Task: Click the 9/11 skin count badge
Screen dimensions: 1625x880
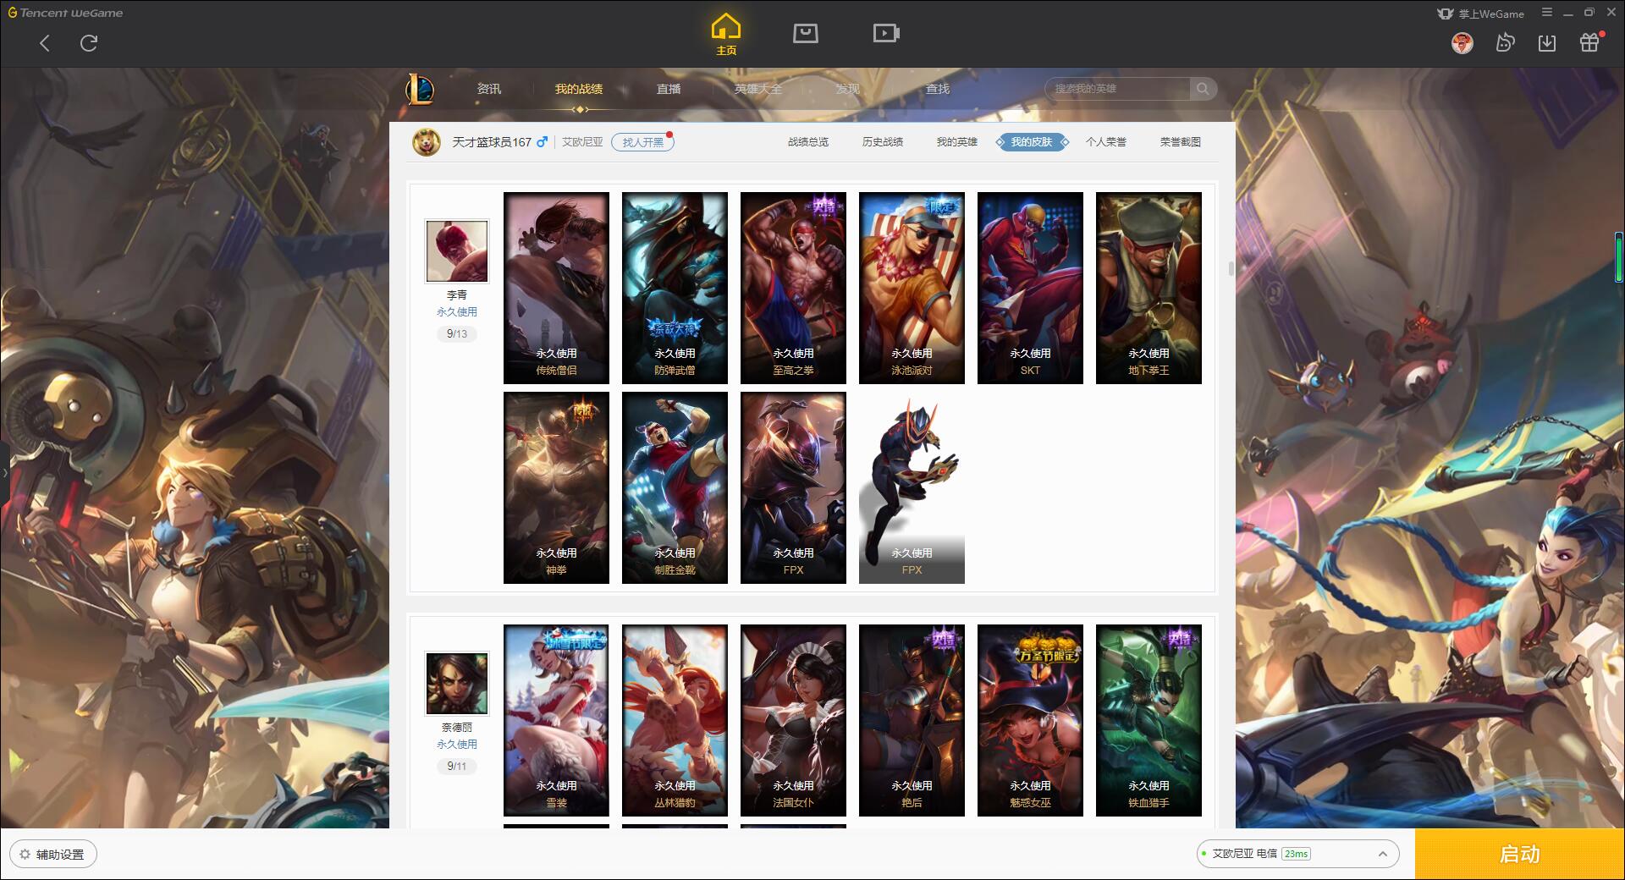Action: (x=457, y=766)
